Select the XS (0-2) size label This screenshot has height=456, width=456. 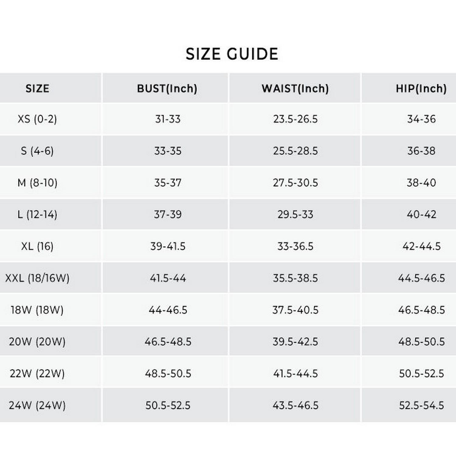click(37, 119)
